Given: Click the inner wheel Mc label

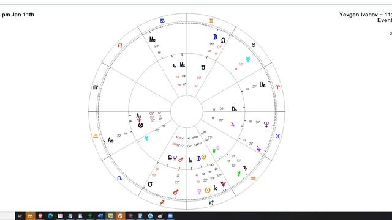Looking at the screenshot, I should point(183,65).
